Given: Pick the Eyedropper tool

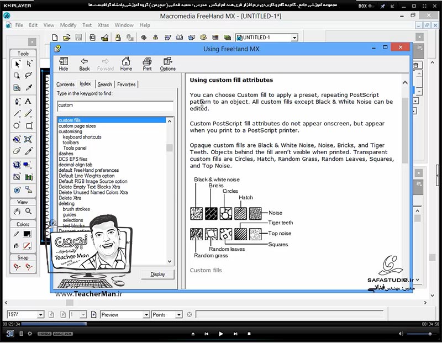Looking at the screenshot, I should 29,88.
